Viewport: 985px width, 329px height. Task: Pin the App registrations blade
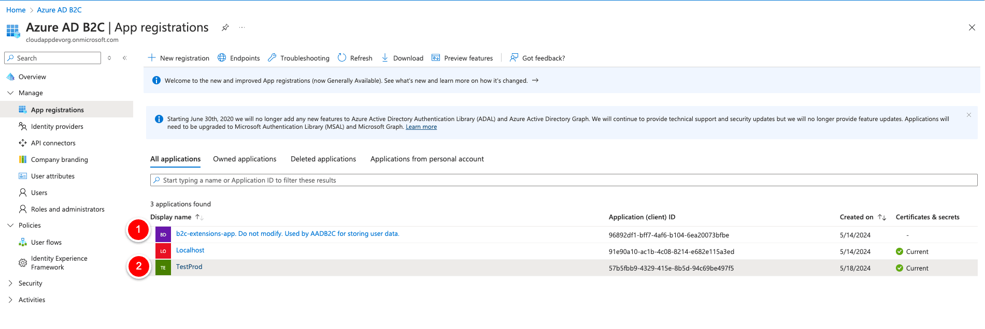click(225, 28)
